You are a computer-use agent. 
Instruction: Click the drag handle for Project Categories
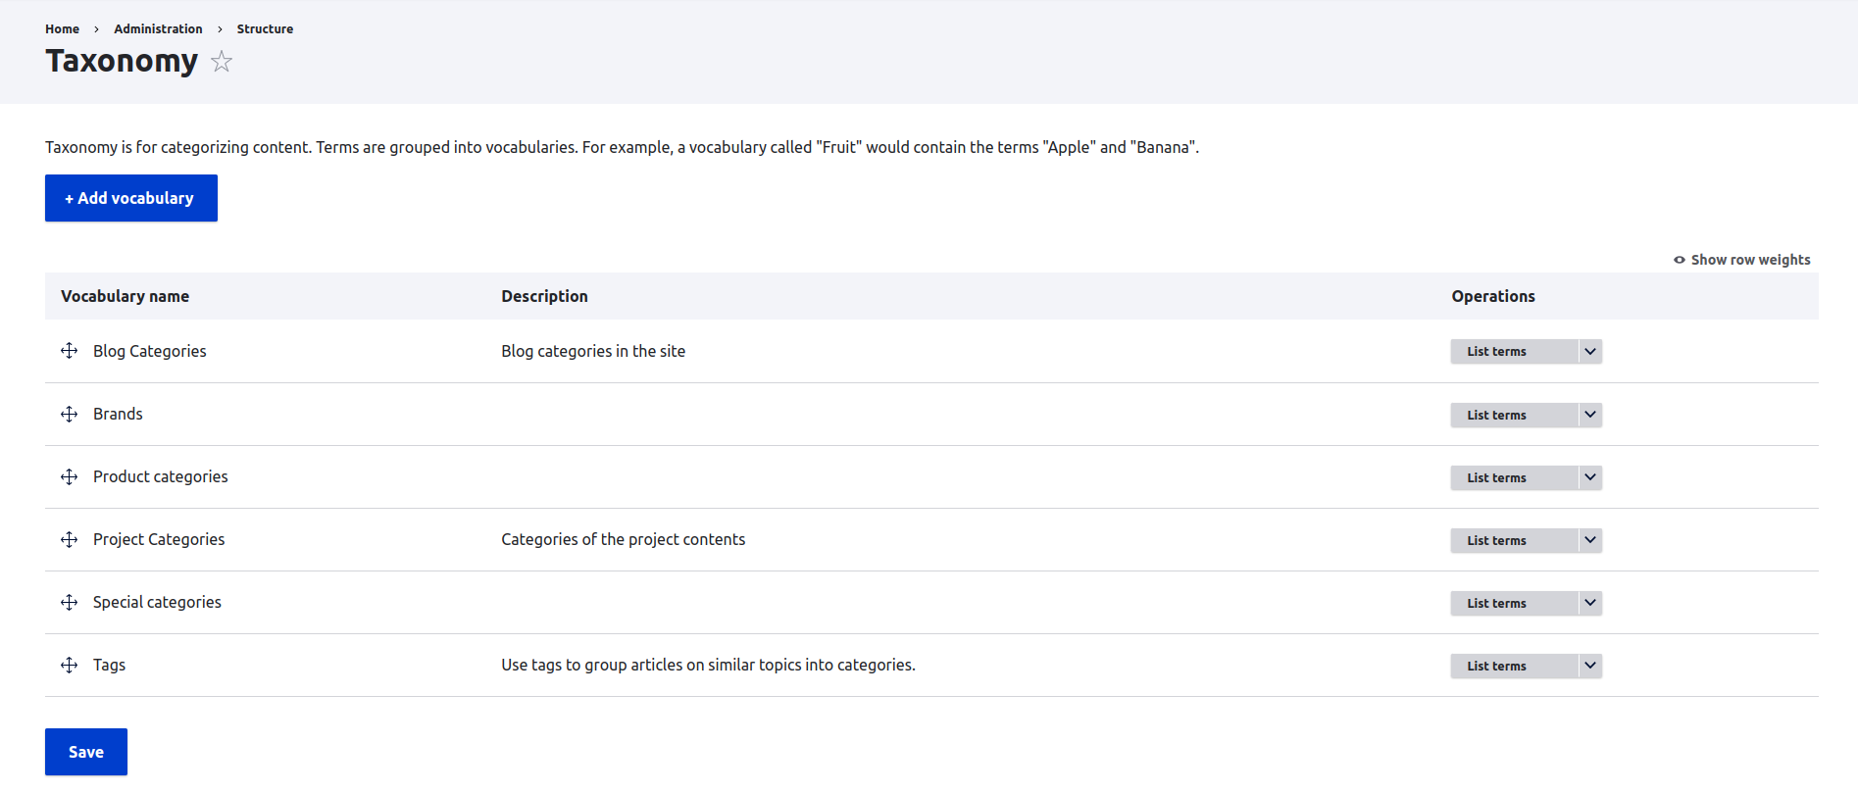pos(70,539)
